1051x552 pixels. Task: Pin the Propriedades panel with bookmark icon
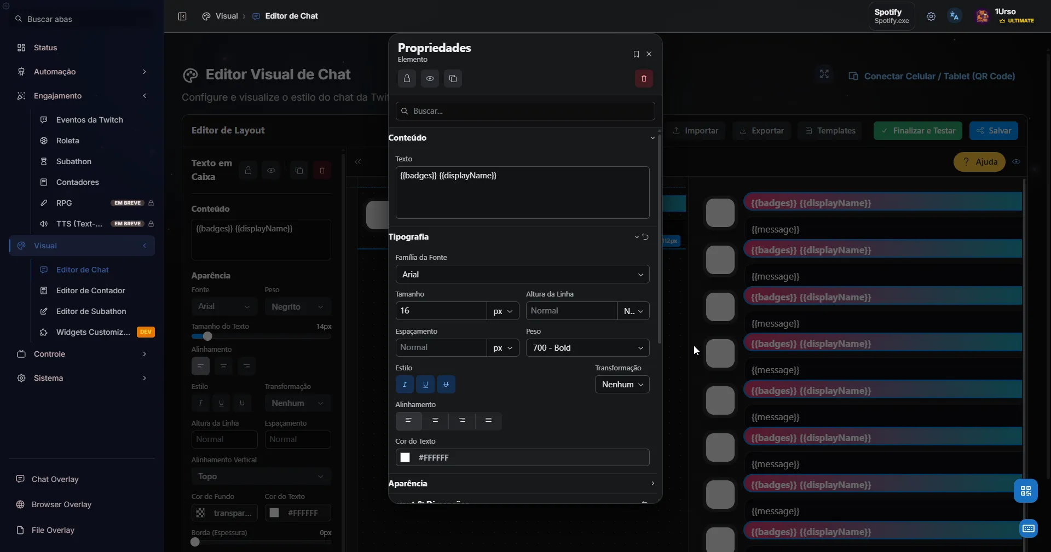636,54
